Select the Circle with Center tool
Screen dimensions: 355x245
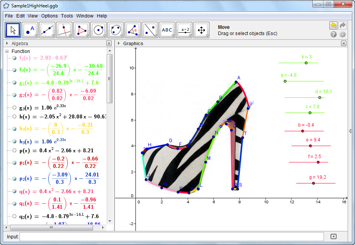[x=98, y=30]
